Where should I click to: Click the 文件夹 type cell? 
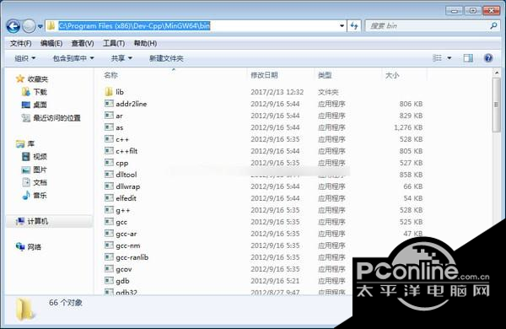click(x=328, y=92)
